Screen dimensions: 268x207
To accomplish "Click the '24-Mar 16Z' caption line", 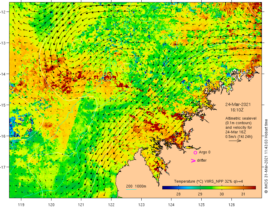I will click(x=235, y=132).
